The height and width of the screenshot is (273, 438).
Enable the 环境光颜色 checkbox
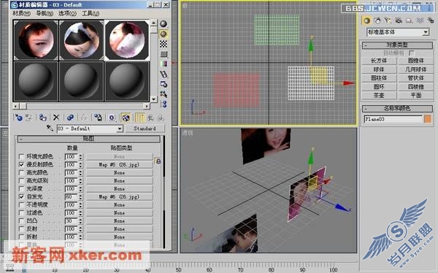coord(21,156)
